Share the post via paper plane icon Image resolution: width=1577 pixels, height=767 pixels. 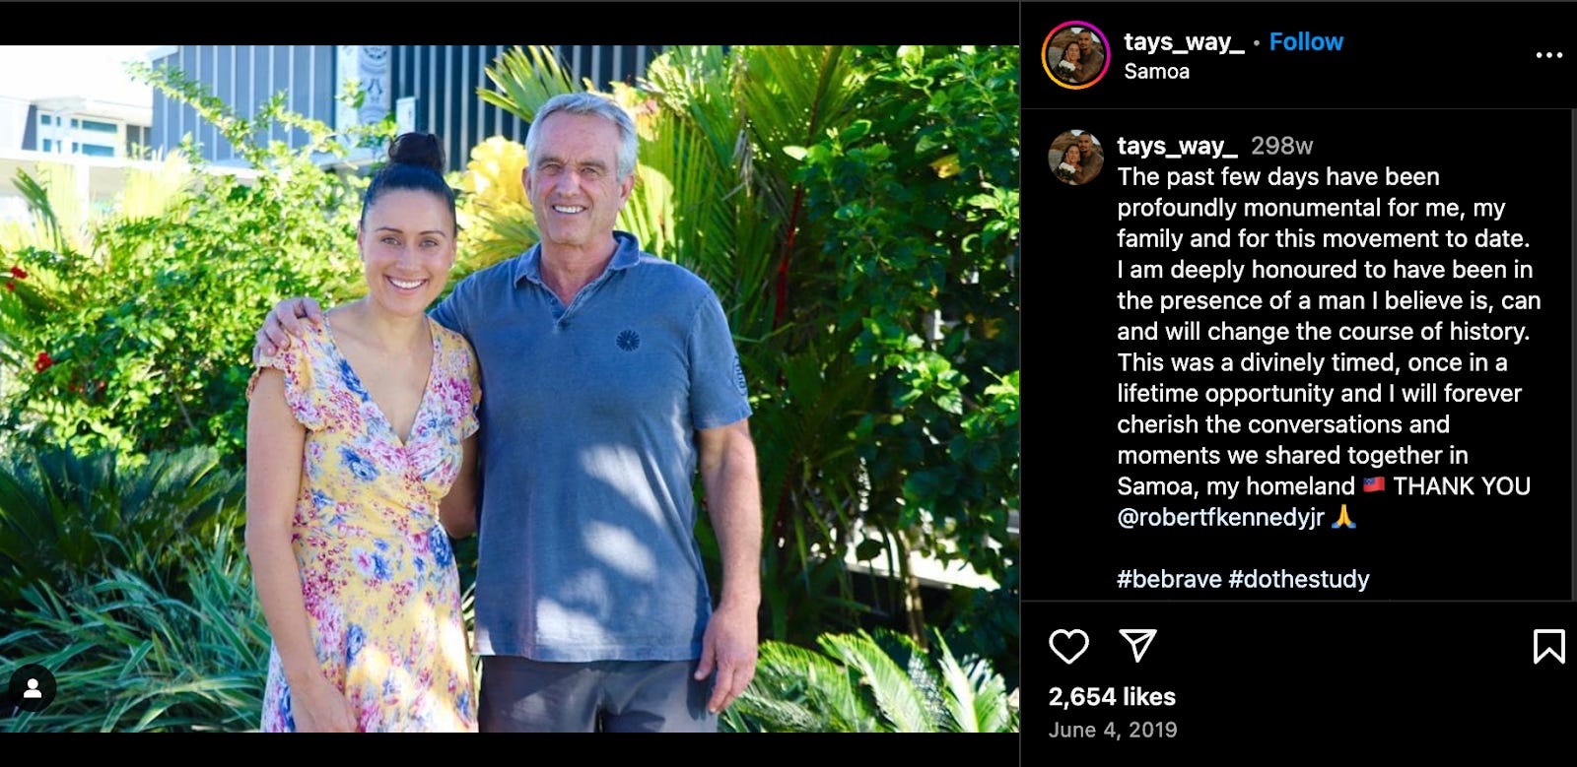(x=1137, y=646)
